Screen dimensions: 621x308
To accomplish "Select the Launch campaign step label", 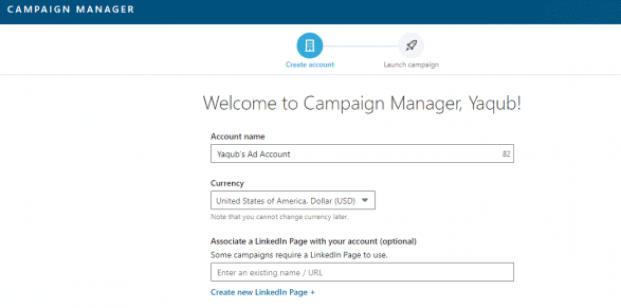I will coord(411,64).
